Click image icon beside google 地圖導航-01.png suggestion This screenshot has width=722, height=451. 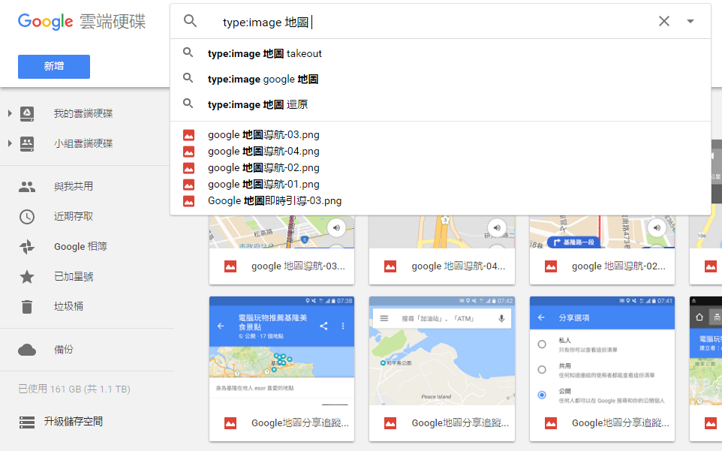pos(189,185)
